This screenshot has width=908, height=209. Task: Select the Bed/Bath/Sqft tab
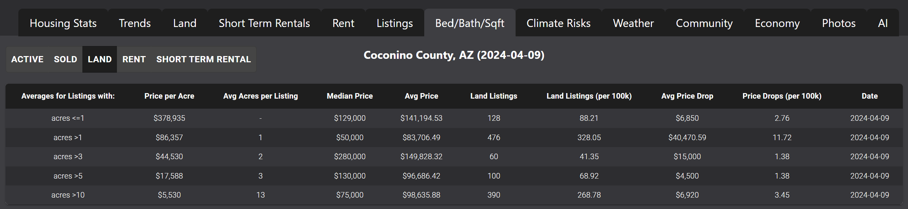coord(470,23)
